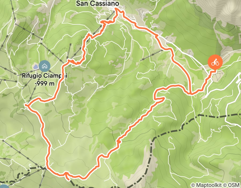Click the San Cassiano town label
Screen dimensions: 241x188
[98, 3]
